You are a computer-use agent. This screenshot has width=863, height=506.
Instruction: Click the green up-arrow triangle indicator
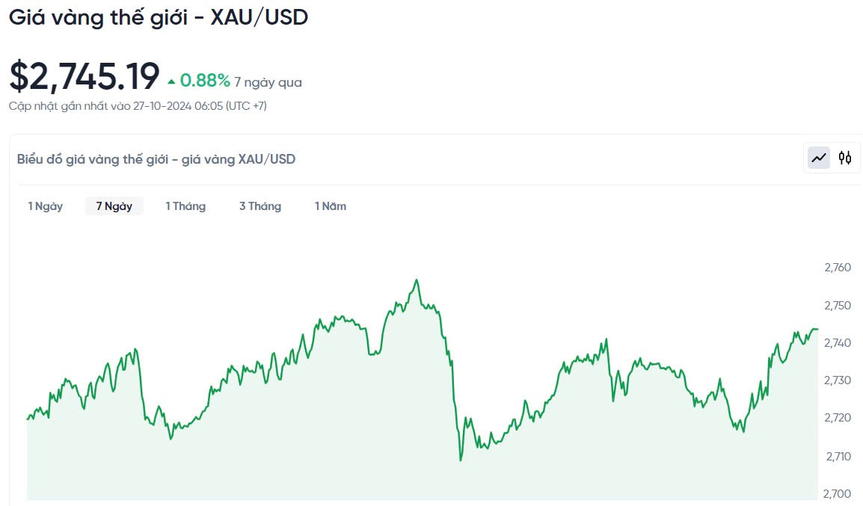(171, 81)
